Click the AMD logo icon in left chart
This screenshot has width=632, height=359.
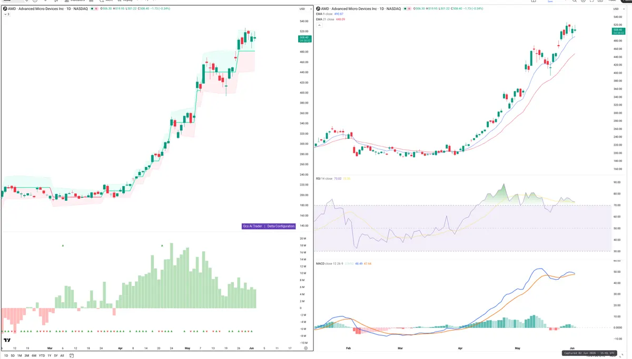pos(5,9)
